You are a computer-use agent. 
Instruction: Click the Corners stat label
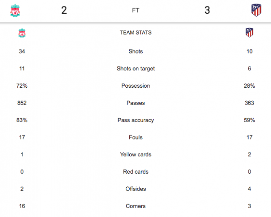(x=135, y=206)
